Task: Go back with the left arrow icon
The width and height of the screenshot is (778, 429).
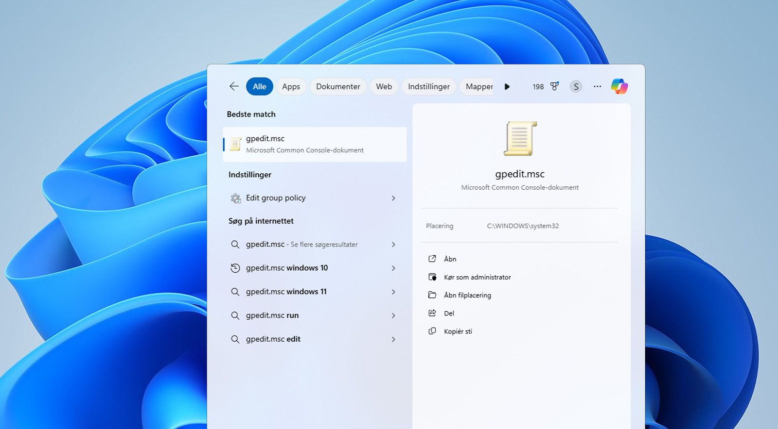Action: (234, 86)
